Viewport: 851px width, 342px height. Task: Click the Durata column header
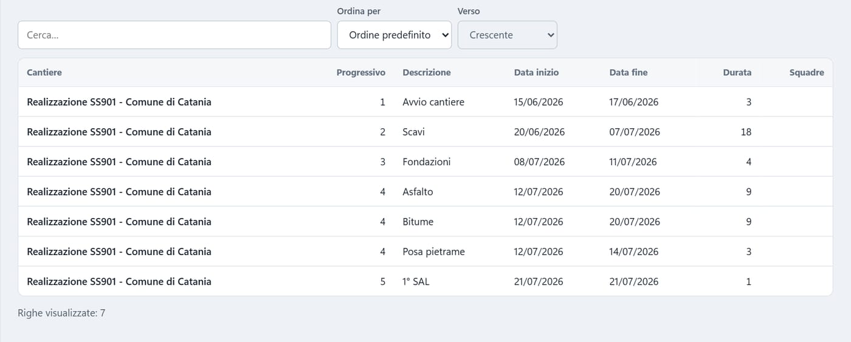click(x=737, y=72)
